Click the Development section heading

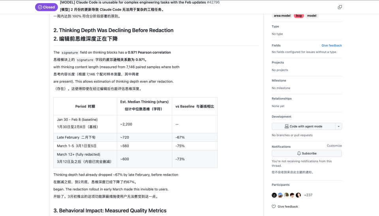(x=281, y=116)
